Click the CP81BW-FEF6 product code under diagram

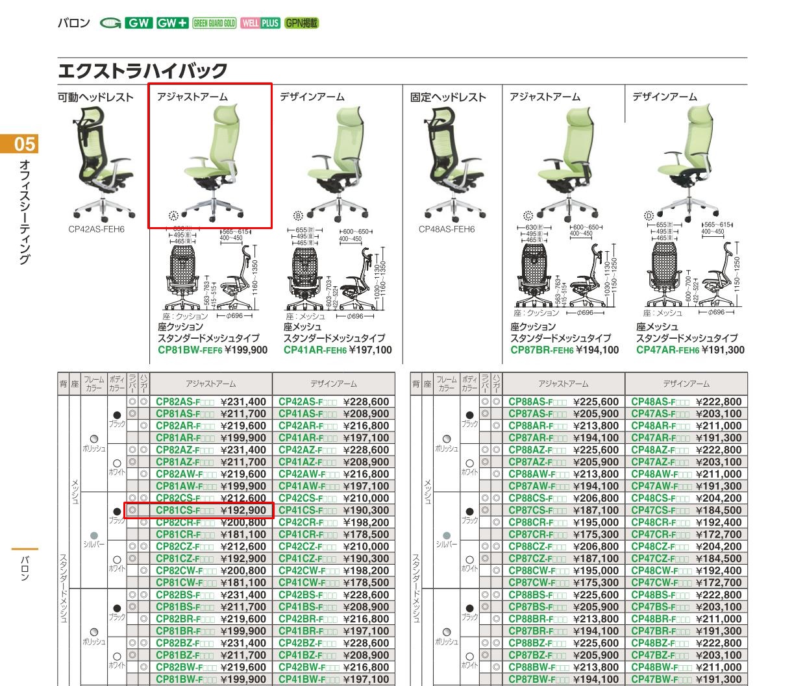pos(190,350)
